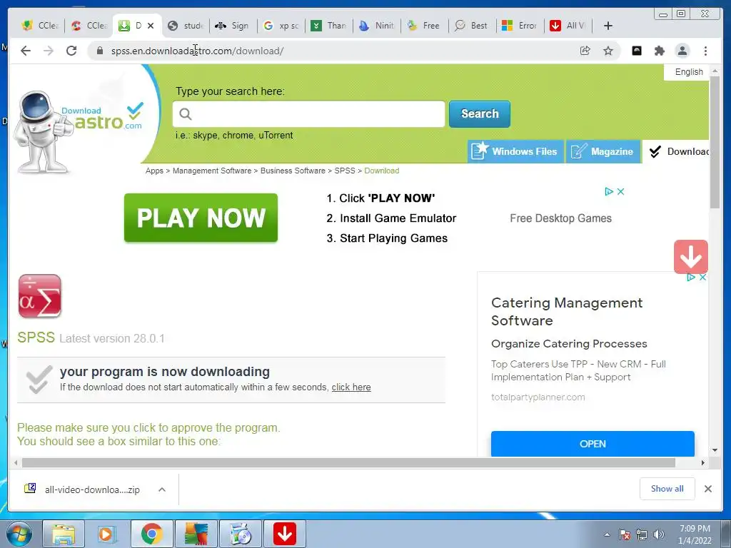Open Business Software breadcrumb link
The height and width of the screenshot is (548, 731).
point(293,171)
